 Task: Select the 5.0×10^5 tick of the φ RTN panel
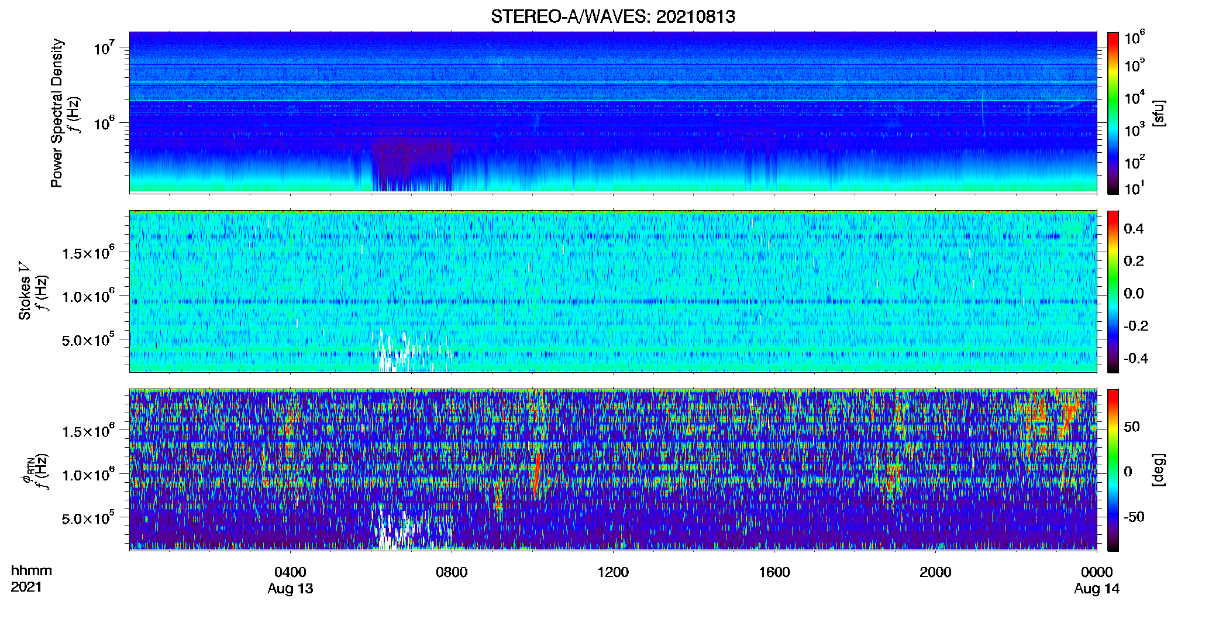[88, 518]
